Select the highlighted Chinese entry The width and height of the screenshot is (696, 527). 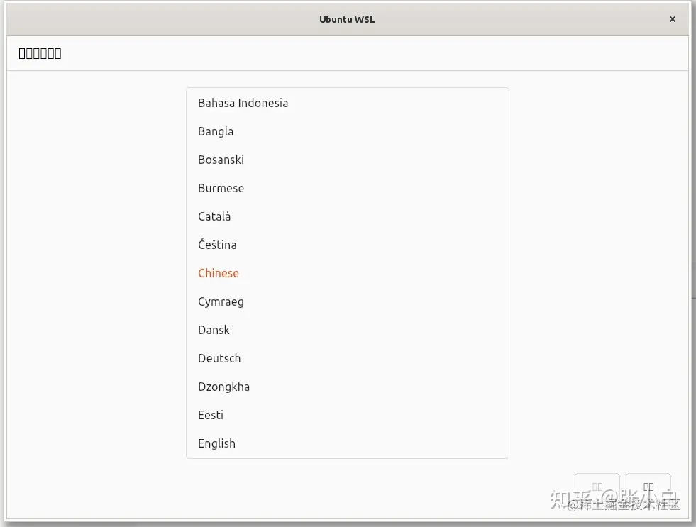click(x=347, y=273)
